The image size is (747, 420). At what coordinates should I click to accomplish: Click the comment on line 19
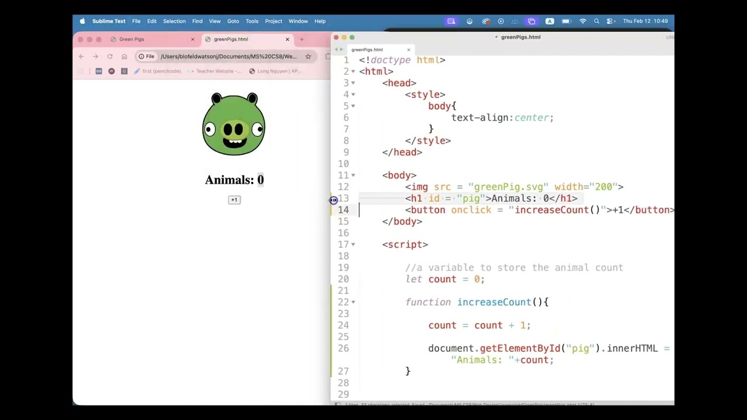[514, 268]
